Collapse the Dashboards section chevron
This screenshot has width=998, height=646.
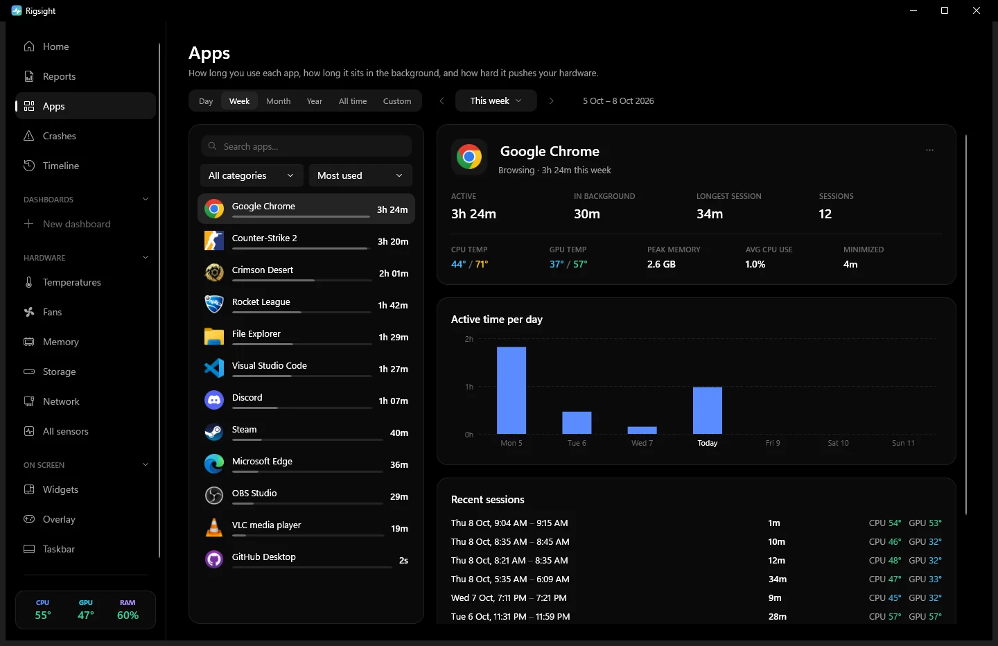click(146, 200)
